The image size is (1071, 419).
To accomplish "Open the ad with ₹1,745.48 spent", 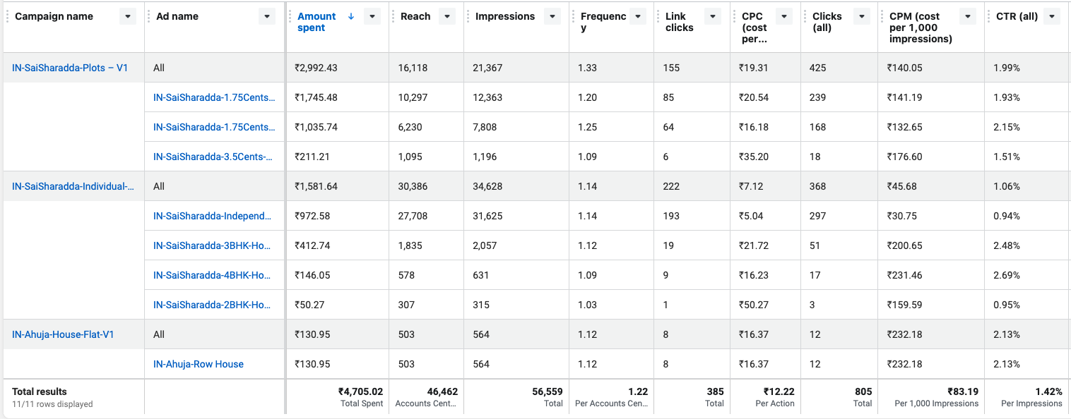I will [214, 97].
